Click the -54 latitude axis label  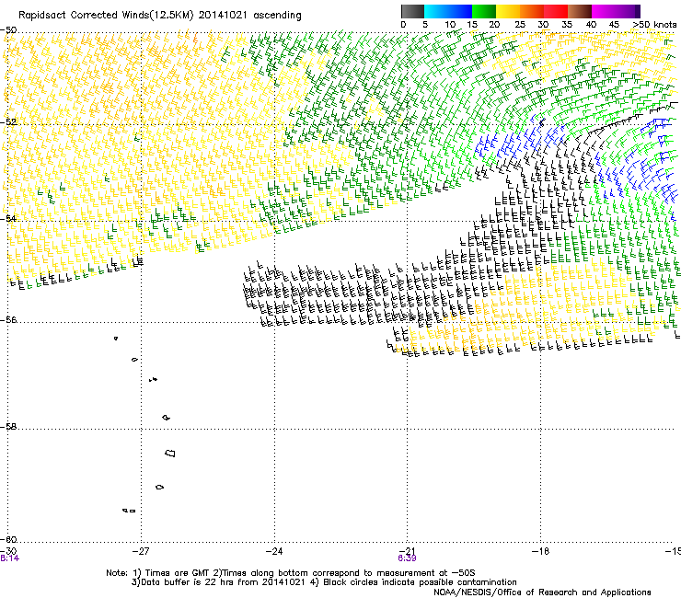[8, 218]
